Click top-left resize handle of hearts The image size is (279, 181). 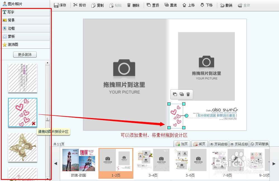(169, 104)
